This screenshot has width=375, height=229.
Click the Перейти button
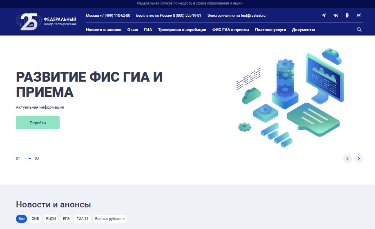38,122
